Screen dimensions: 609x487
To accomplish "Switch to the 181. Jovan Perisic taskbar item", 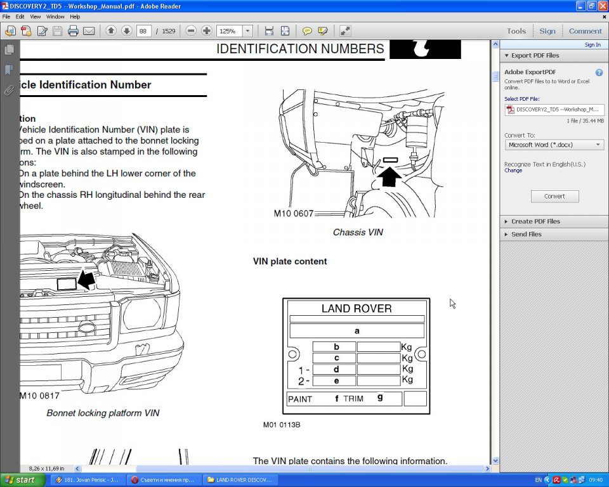I will (x=88, y=480).
